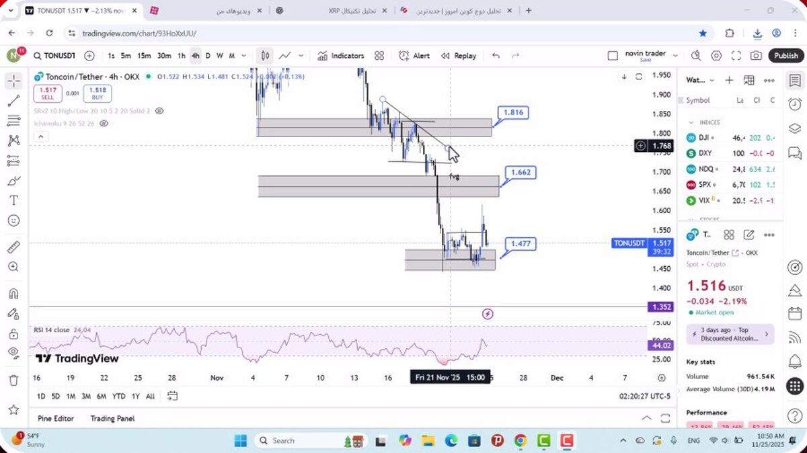Select the text tool in left toolbar
The height and width of the screenshot is (453, 807).
13,200
